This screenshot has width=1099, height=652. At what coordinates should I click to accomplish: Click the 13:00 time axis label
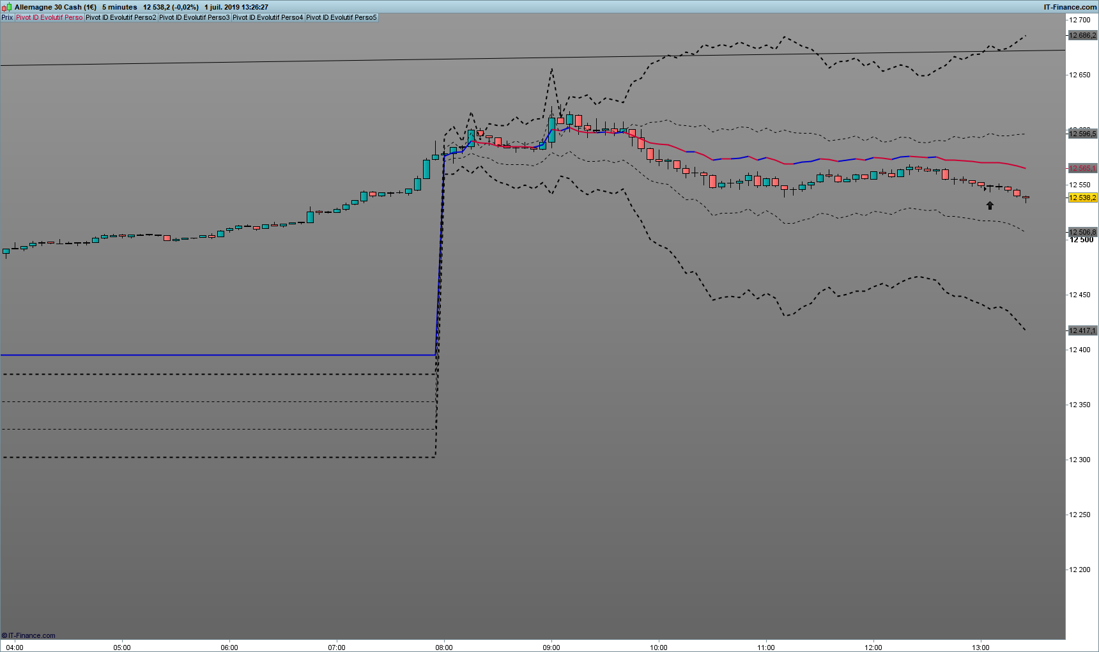[981, 648]
